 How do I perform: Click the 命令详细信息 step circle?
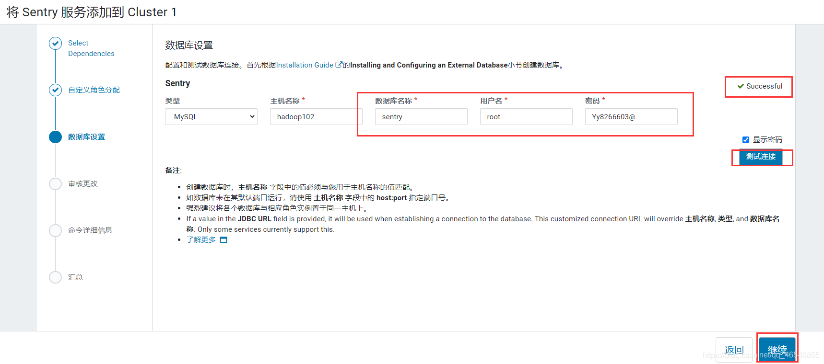pyautogui.click(x=56, y=230)
